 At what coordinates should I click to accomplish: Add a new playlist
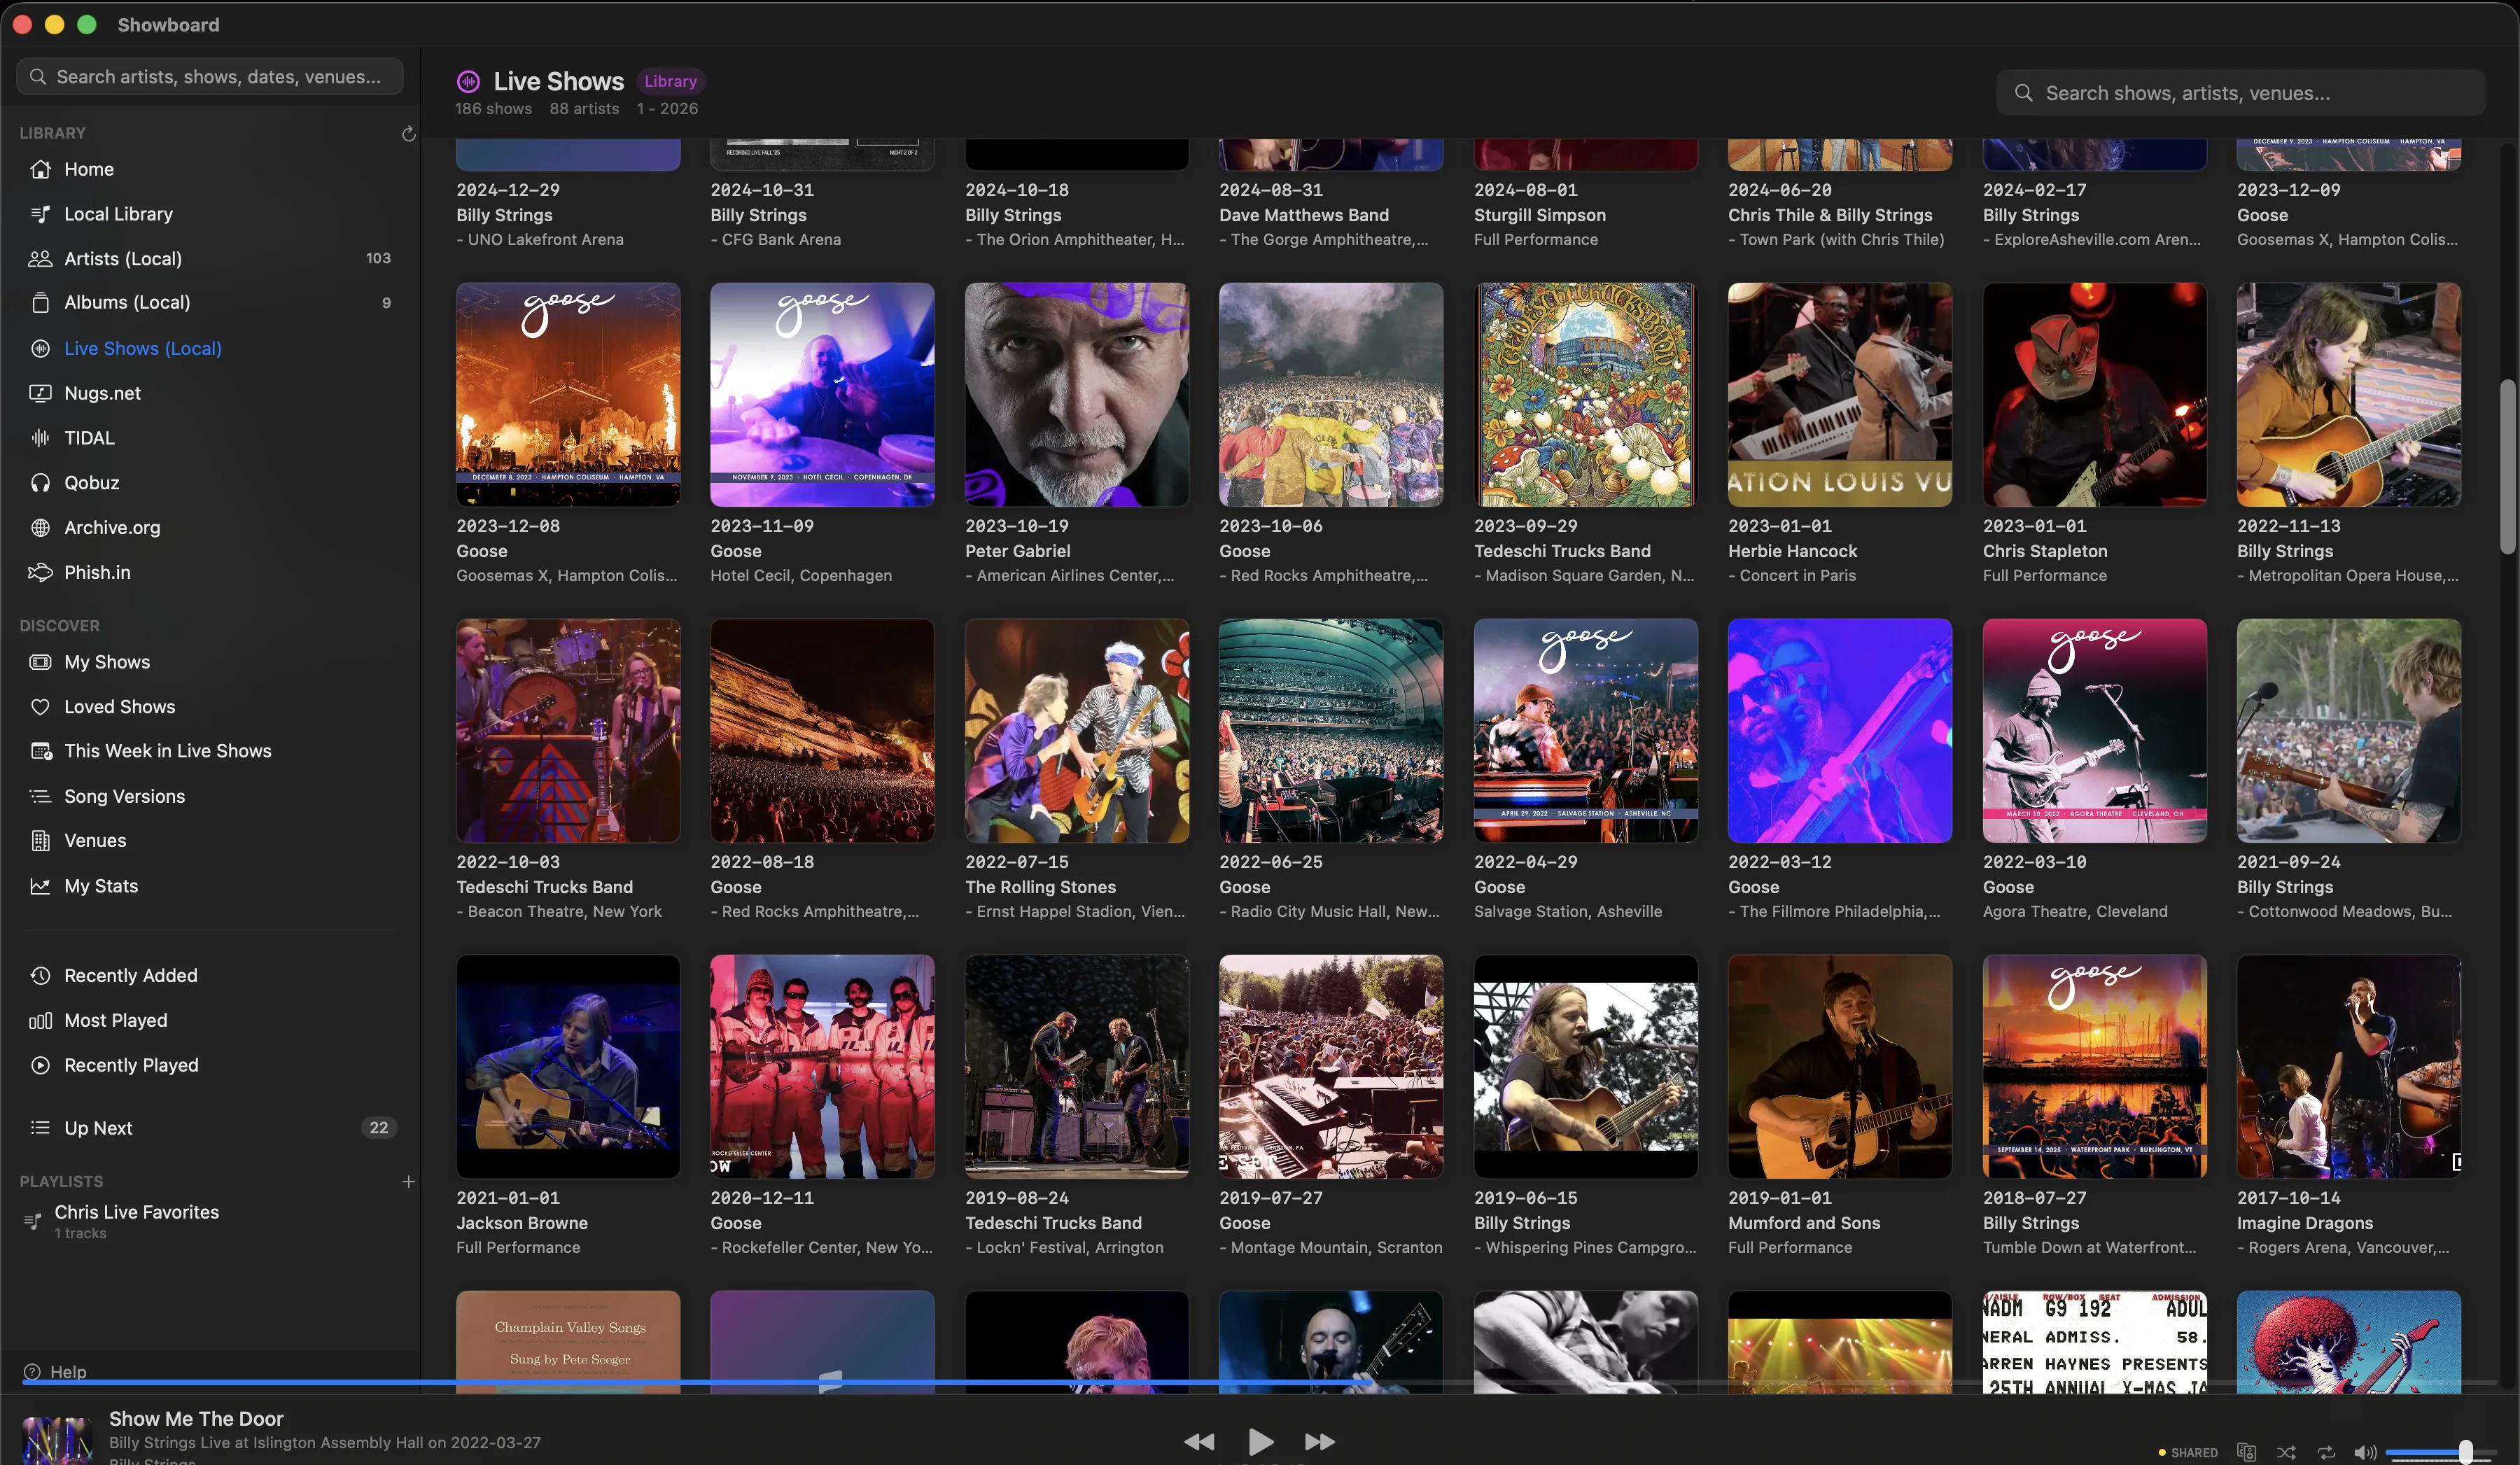[409, 1181]
